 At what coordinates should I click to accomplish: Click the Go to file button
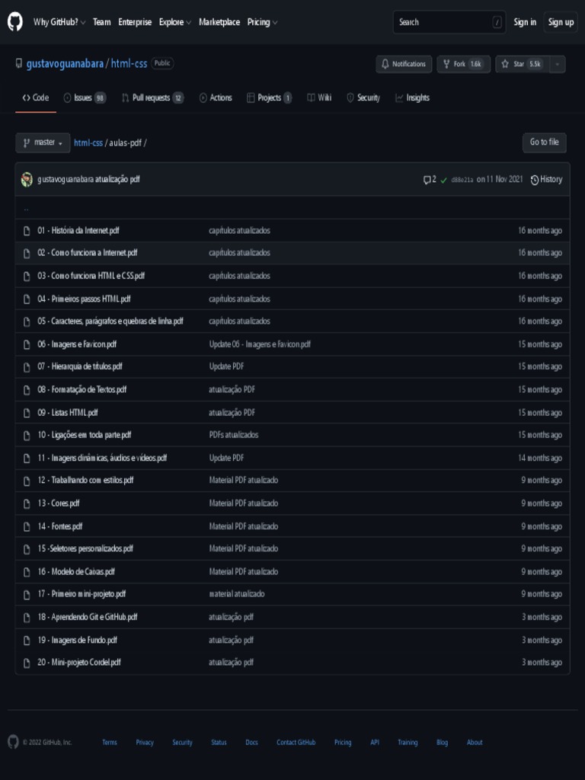click(x=544, y=142)
